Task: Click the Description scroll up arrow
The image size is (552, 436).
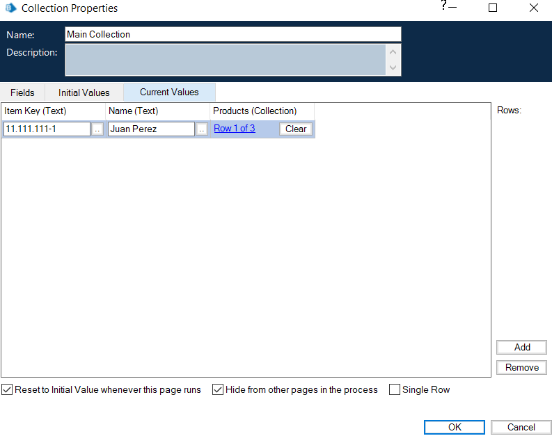Action: click(x=393, y=52)
